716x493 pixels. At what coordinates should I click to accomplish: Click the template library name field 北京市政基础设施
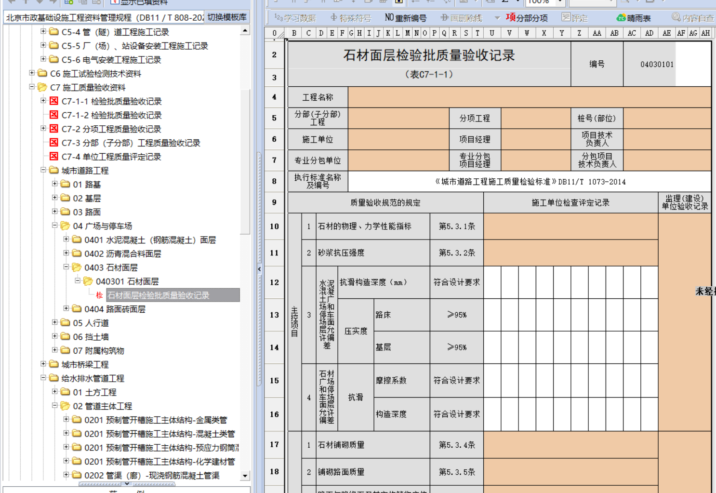(104, 17)
